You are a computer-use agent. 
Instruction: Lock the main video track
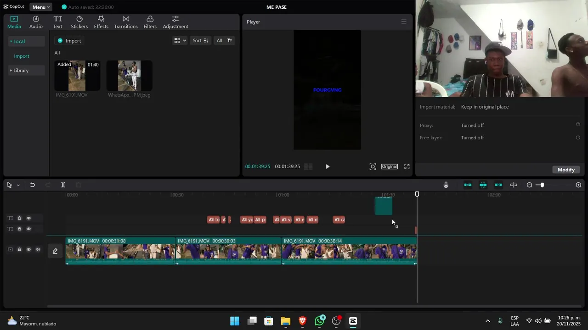click(x=19, y=249)
